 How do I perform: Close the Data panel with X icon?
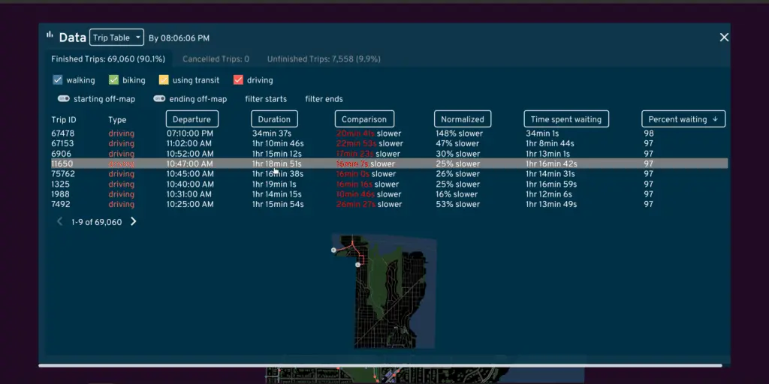click(724, 37)
